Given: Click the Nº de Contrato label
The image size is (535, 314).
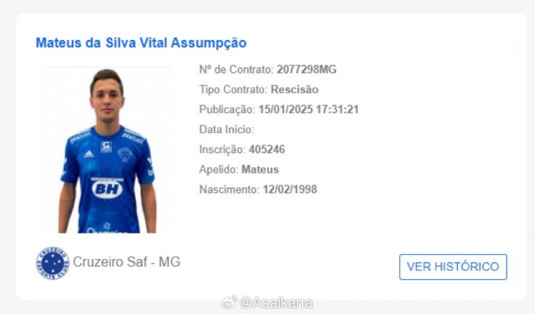Looking at the screenshot, I should (236, 70).
